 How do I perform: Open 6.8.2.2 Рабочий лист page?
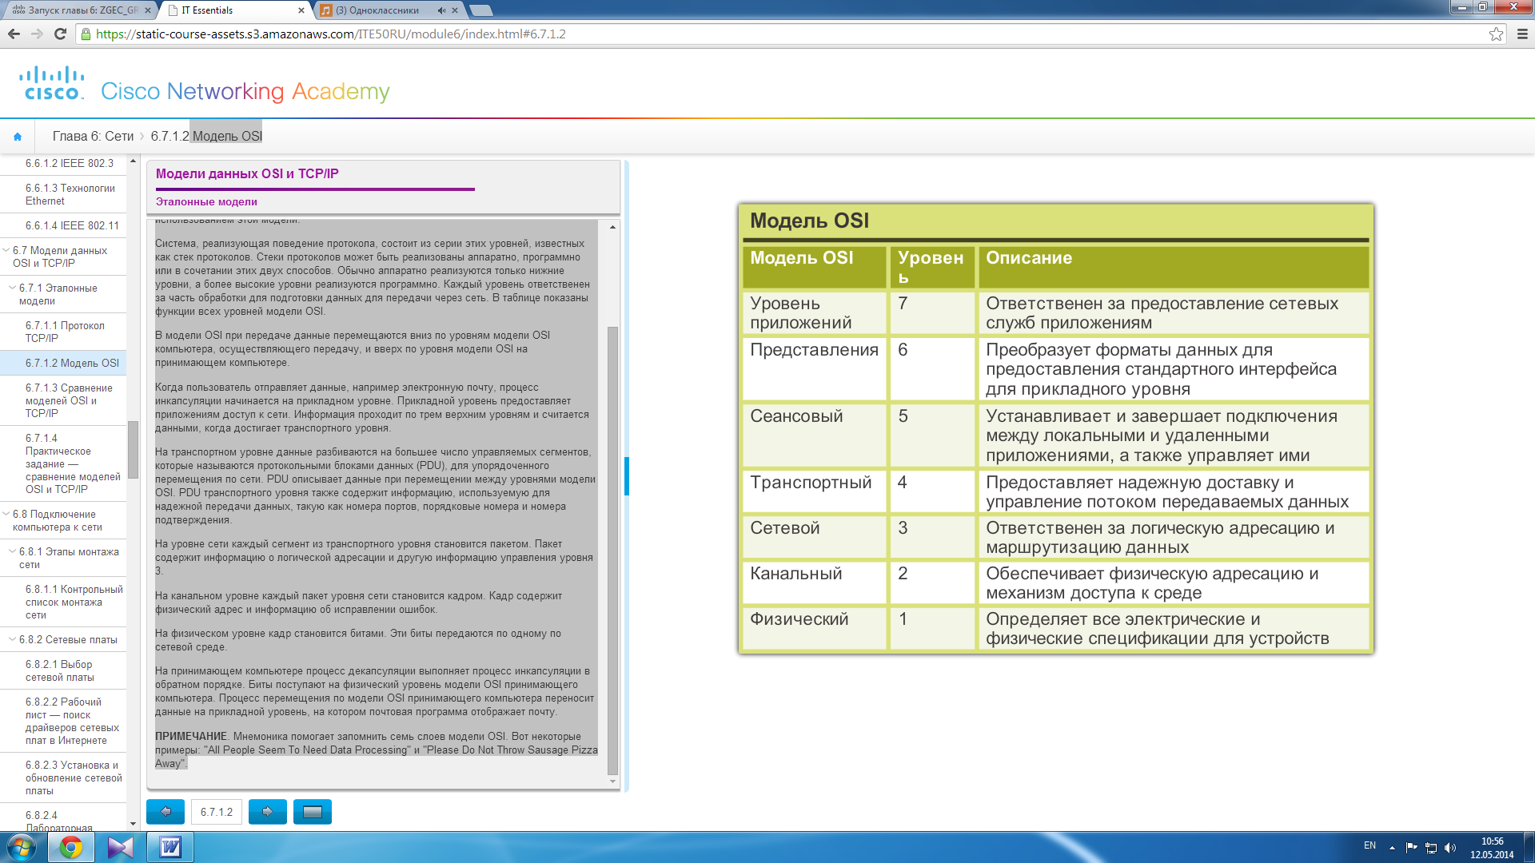pyautogui.click(x=63, y=721)
